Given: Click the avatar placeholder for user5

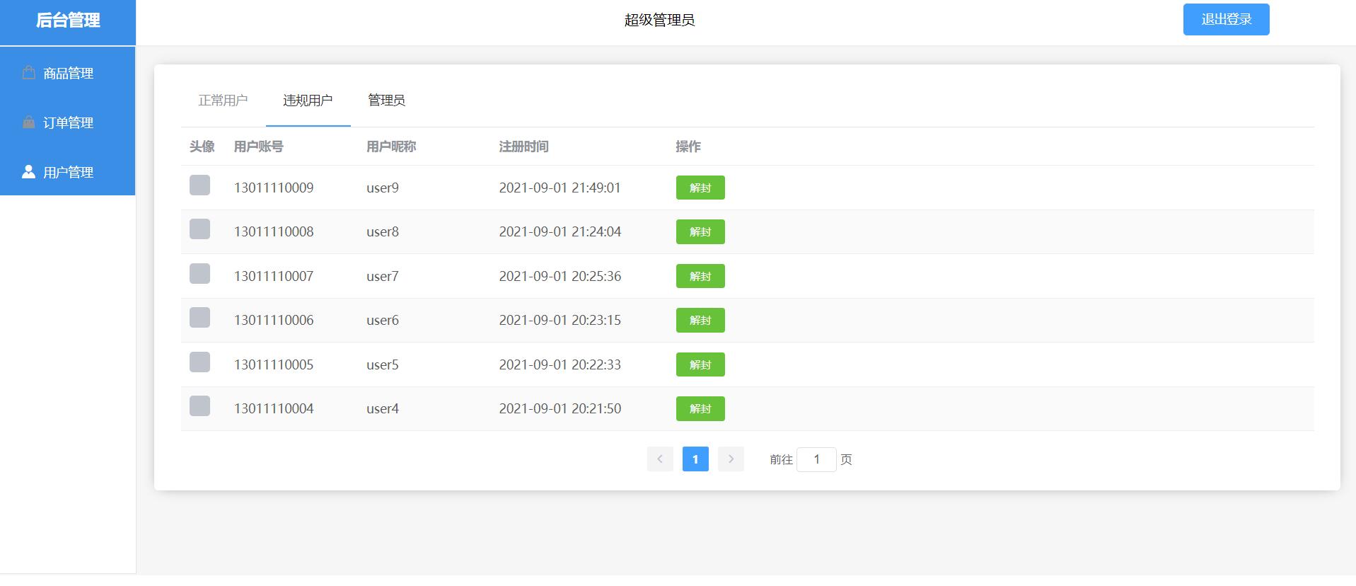Looking at the screenshot, I should [199, 362].
